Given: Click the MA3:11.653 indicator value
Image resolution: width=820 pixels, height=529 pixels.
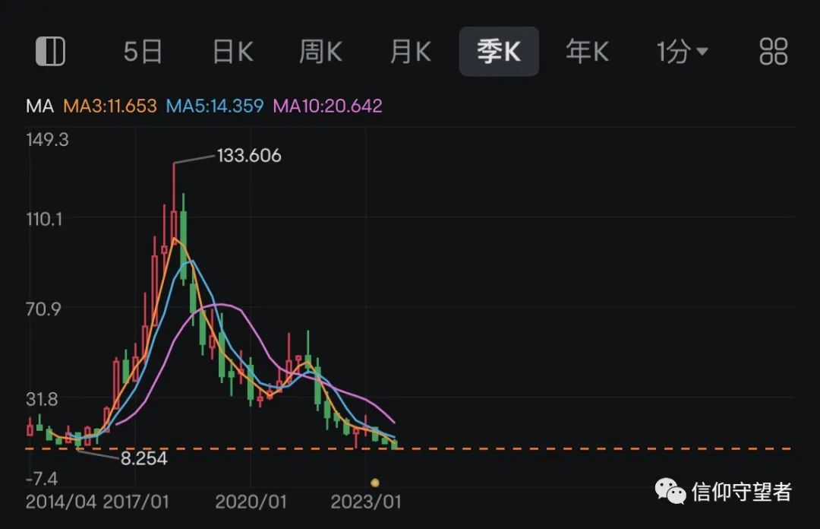Looking at the screenshot, I should click(110, 106).
